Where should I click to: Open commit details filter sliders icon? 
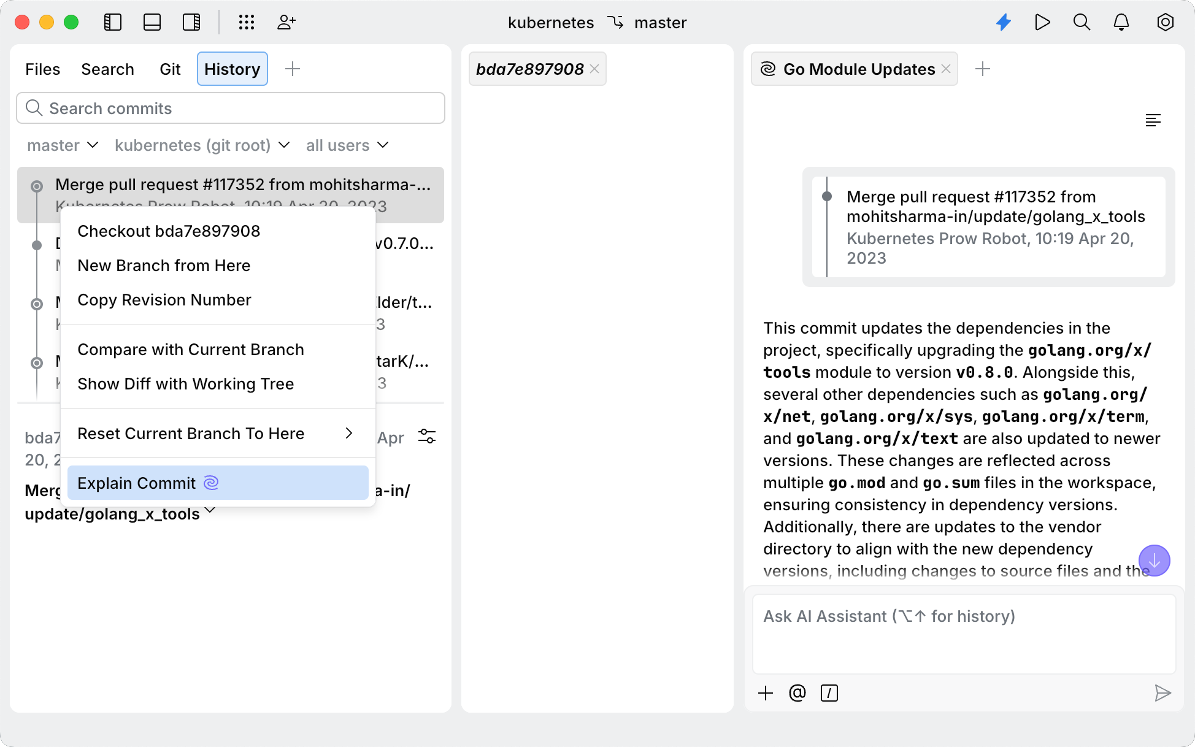click(427, 437)
